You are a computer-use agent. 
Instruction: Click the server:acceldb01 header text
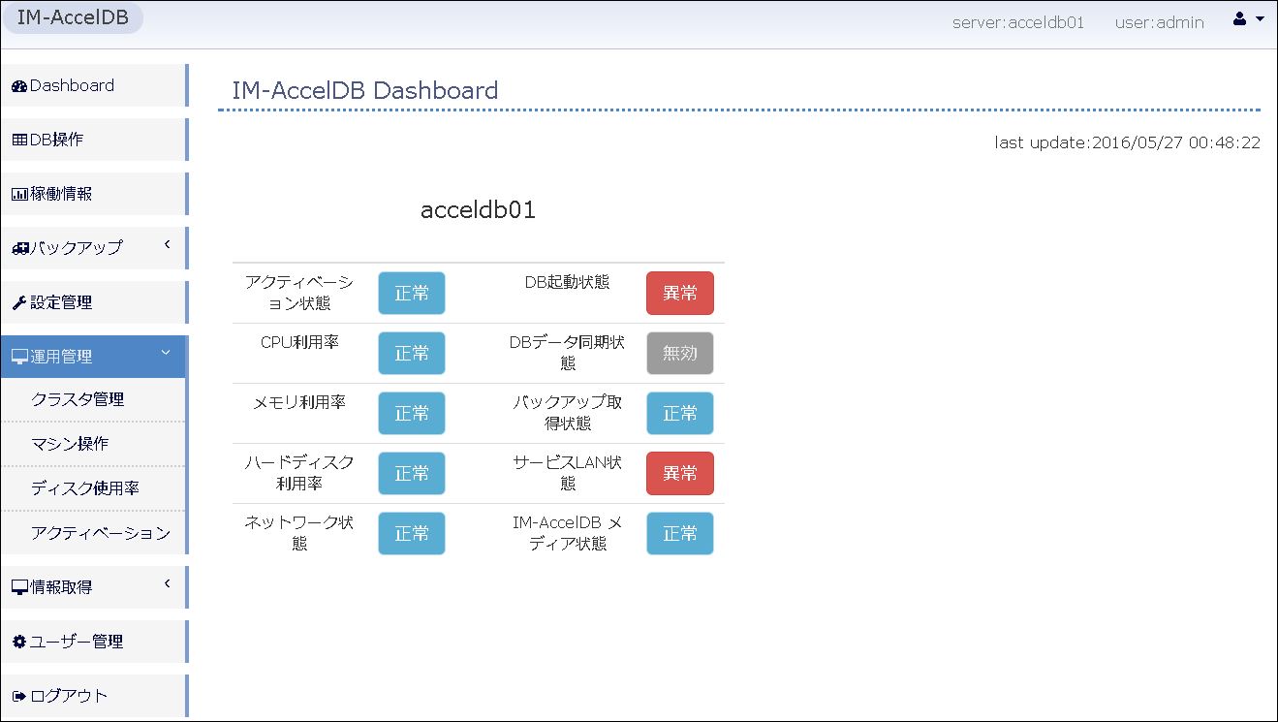[1018, 22]
